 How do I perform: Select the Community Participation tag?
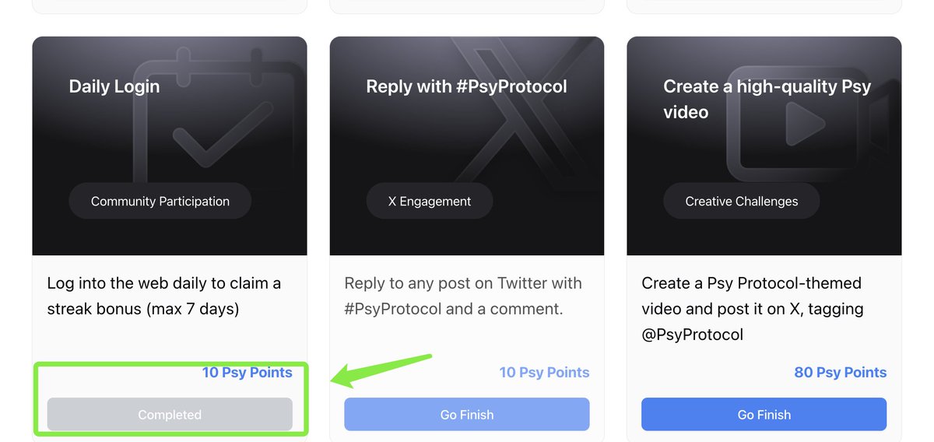pyautogui.click(x=160, y=202)
